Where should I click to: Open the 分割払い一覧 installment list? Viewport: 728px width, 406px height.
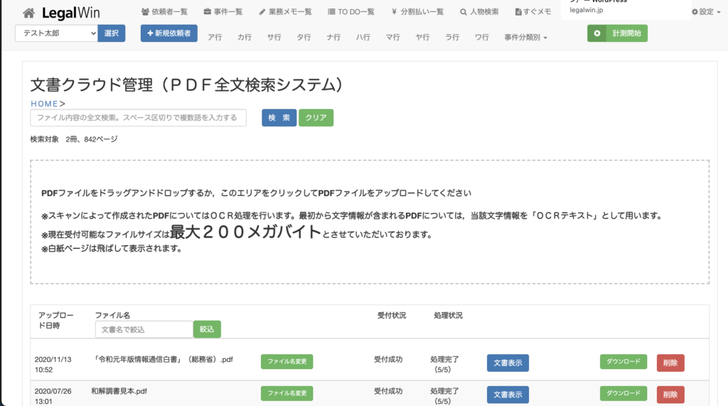(417, 12)
